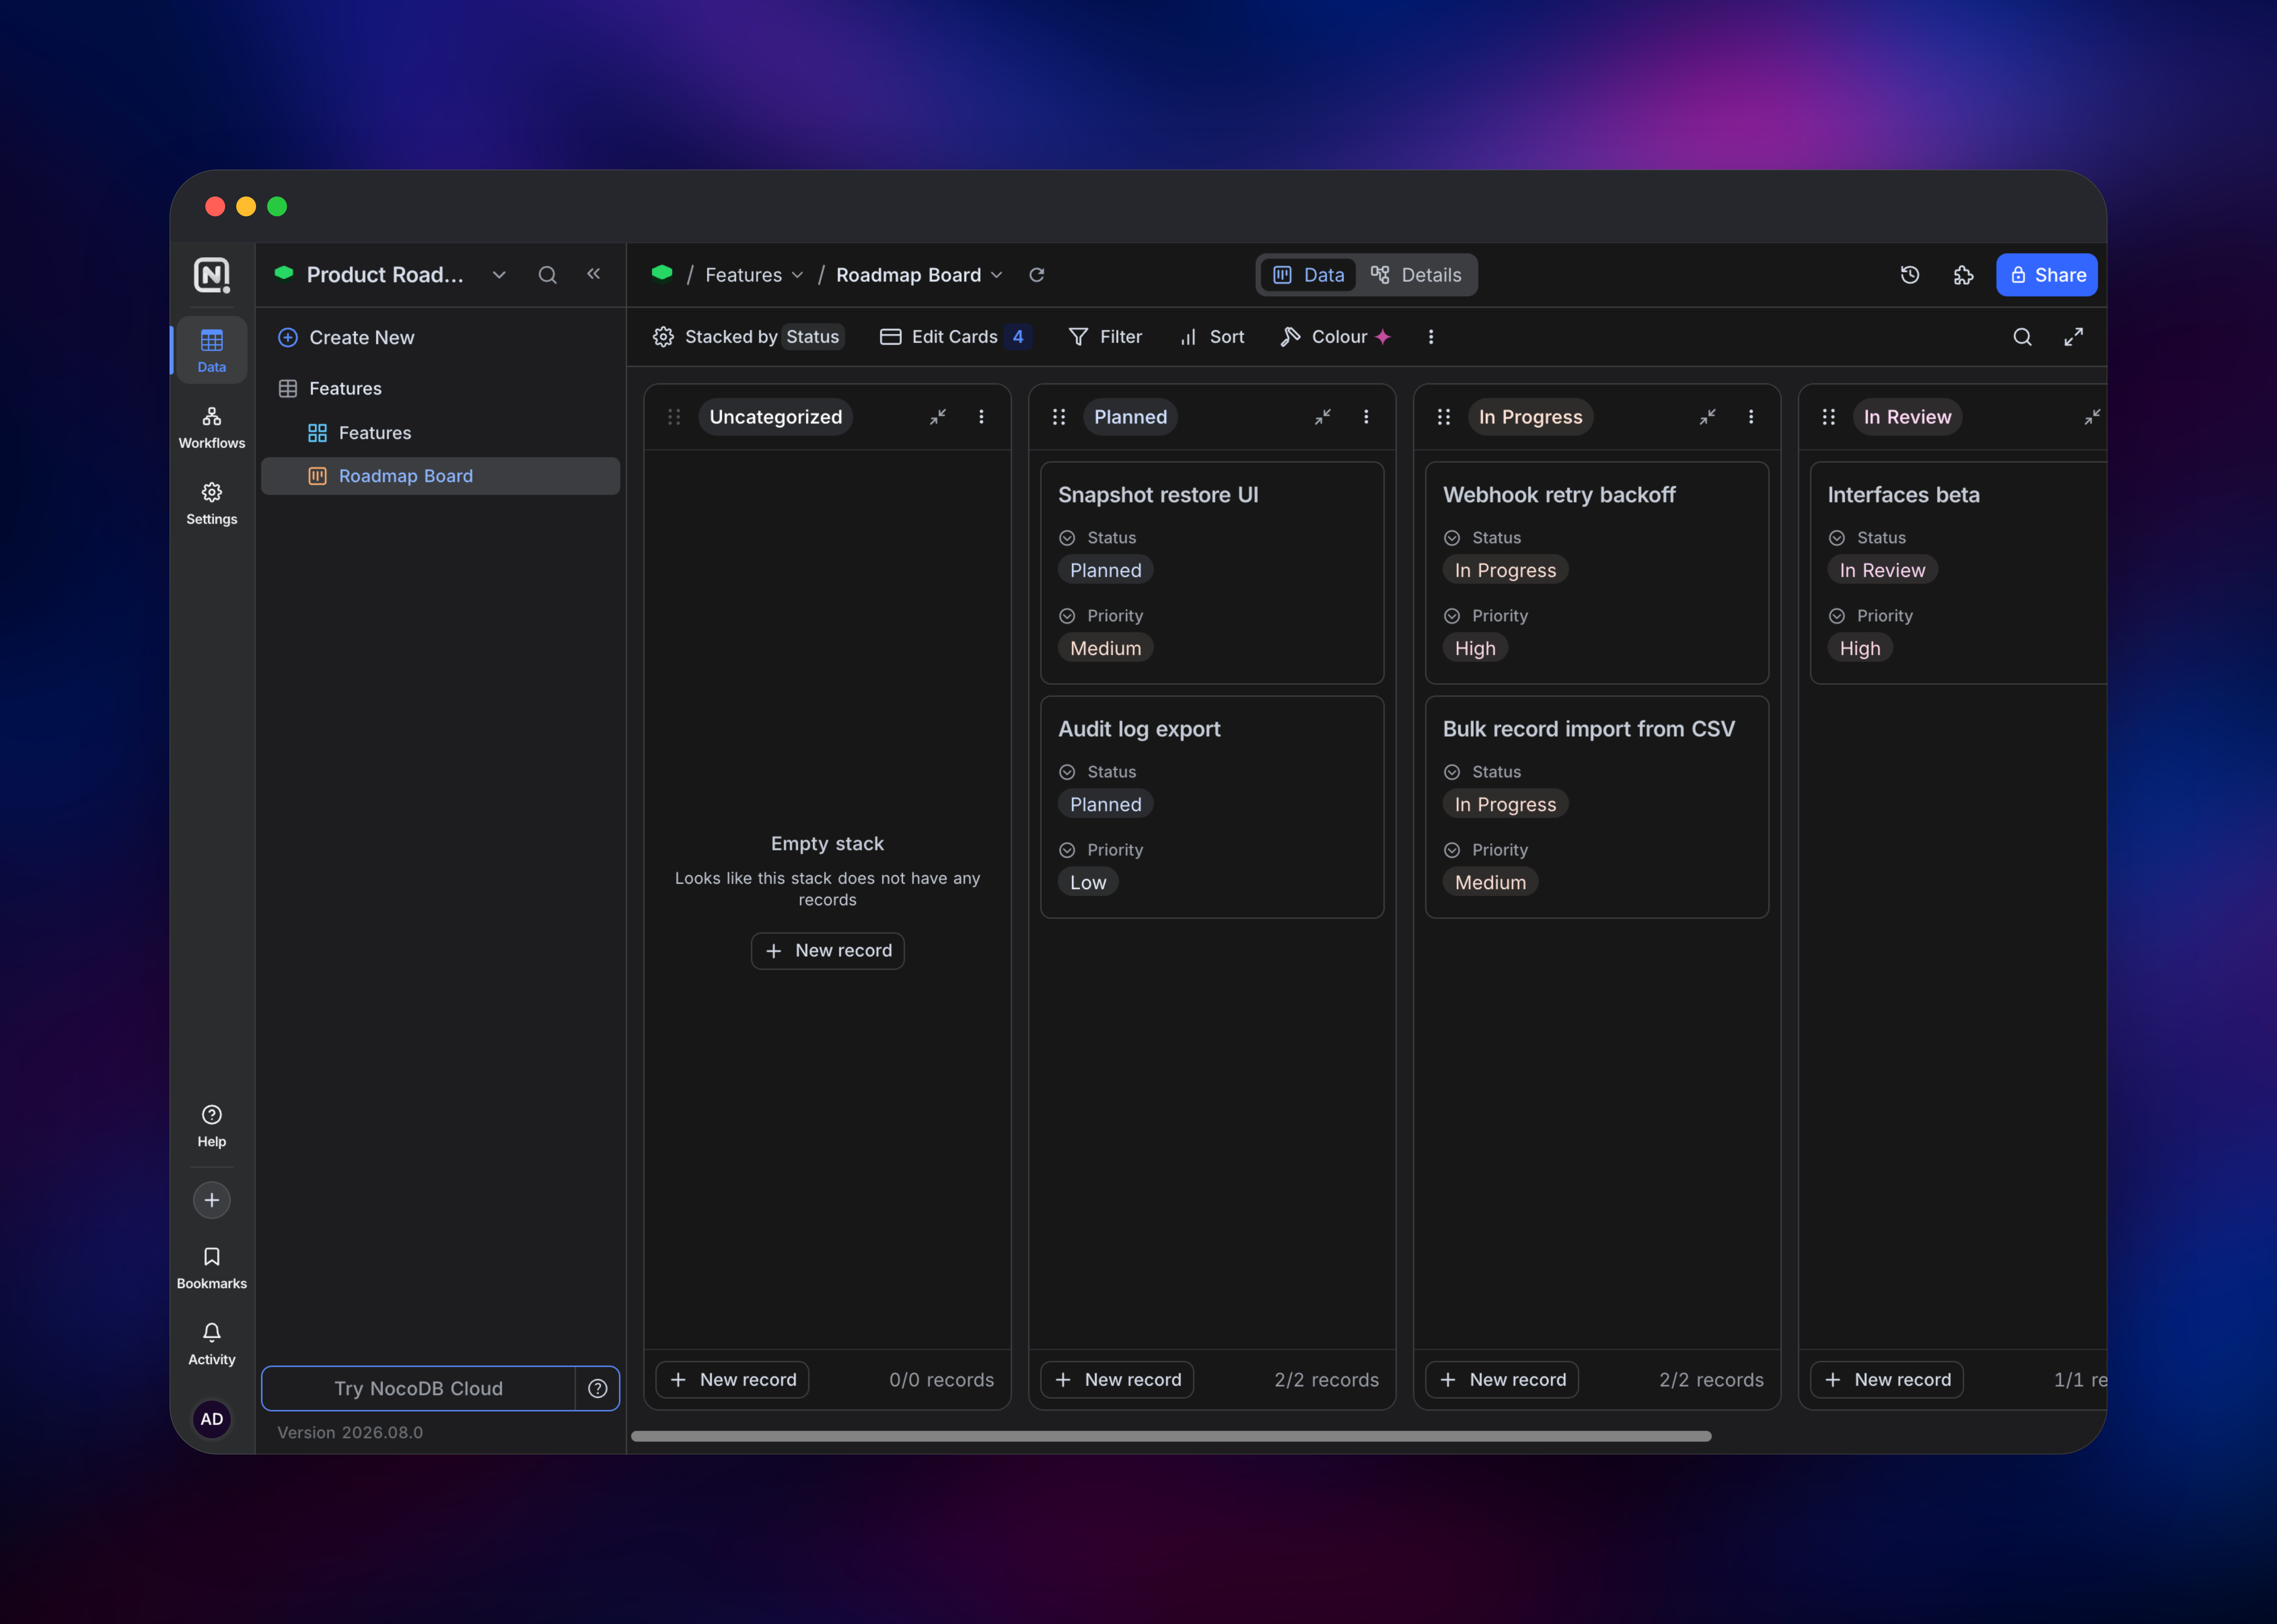Toggle fullscreen view of the board
This screenshot has width=2277, height=1624.
coord(2074,337)
